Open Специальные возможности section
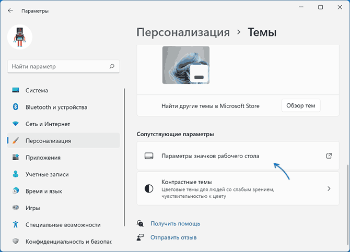 pos(64,224)
